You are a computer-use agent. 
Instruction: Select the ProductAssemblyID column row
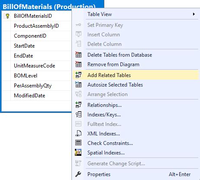pyautogui.click(x=37, y=26)
